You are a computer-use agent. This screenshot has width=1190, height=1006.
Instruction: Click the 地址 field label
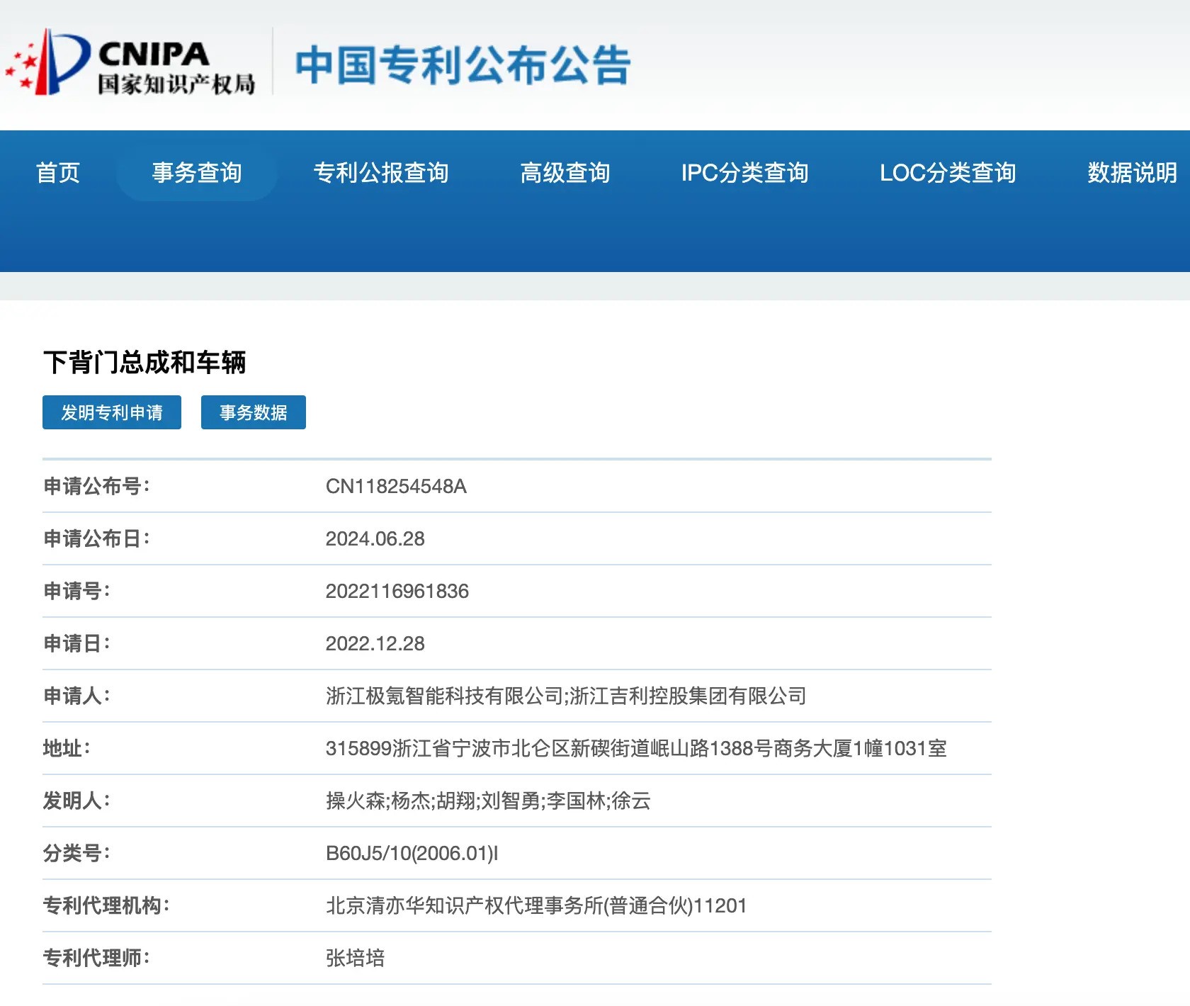pos(67,748)
